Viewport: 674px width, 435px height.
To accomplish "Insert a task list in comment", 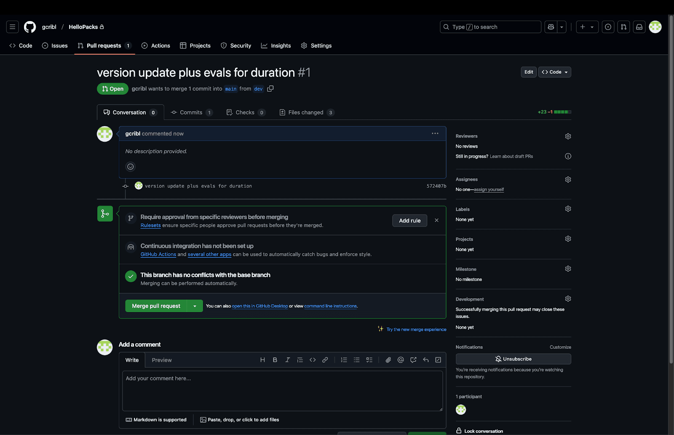I will coord(369,360).
